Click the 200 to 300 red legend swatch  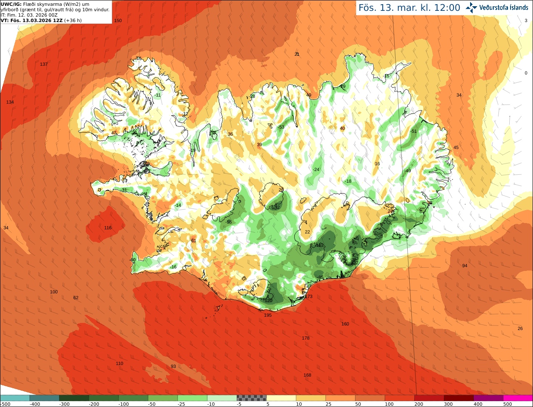[429, 397]
